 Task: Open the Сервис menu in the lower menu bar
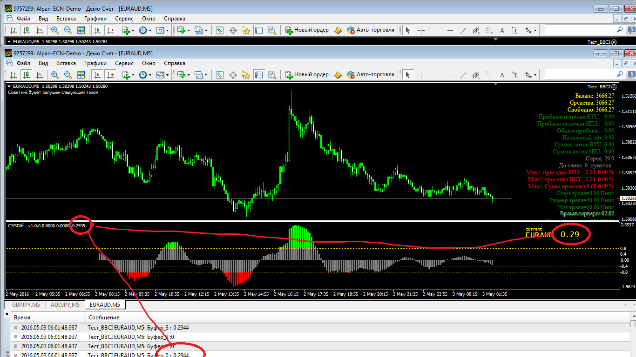[x=124, y=63]
